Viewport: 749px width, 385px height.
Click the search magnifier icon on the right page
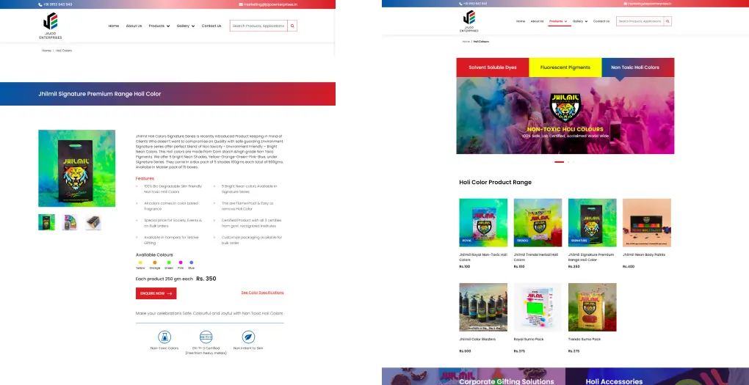coord(667,21)
